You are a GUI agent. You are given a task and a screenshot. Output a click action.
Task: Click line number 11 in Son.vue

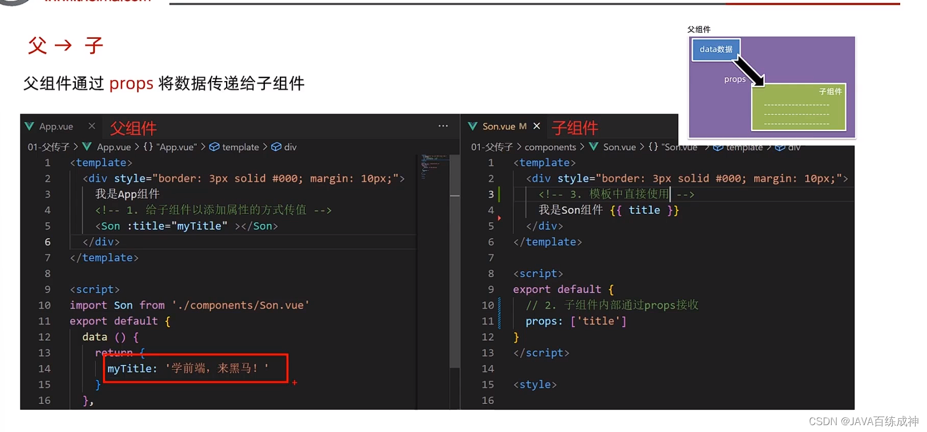488,321
